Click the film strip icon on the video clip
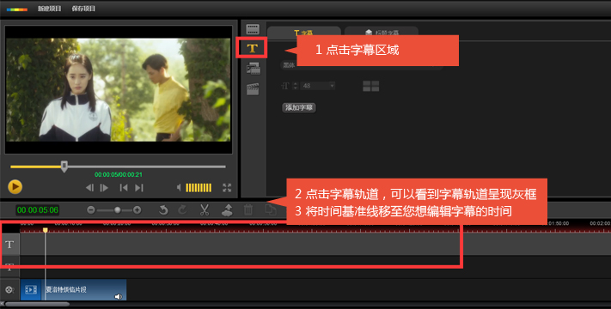 point(31,289)
